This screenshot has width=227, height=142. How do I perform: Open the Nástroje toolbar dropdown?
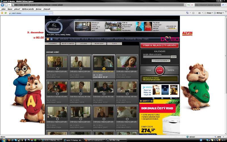click(219, 13)
